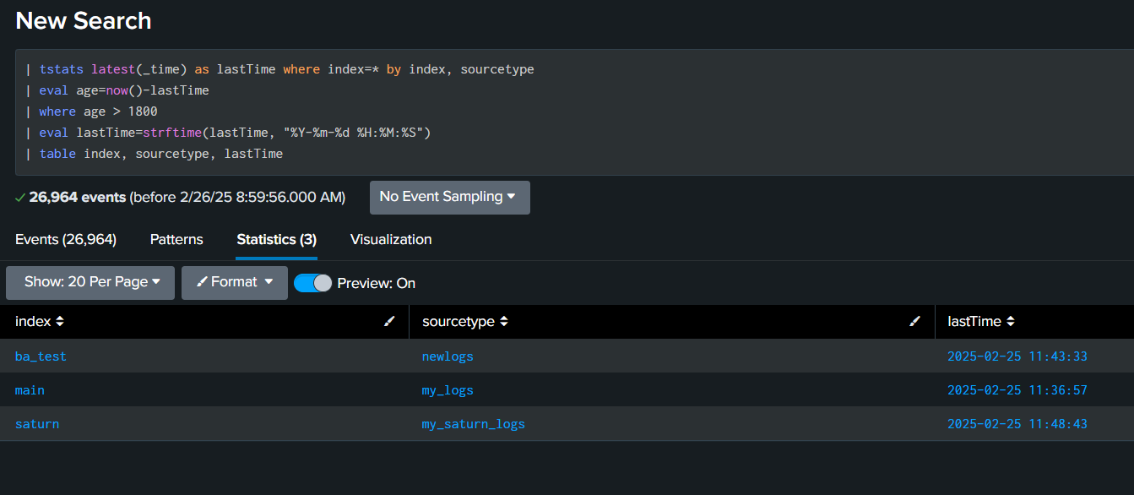The height and width of the screenshot is (495, 1134).
Task: Toggle the Preview switch off
Action: [313, 283]
